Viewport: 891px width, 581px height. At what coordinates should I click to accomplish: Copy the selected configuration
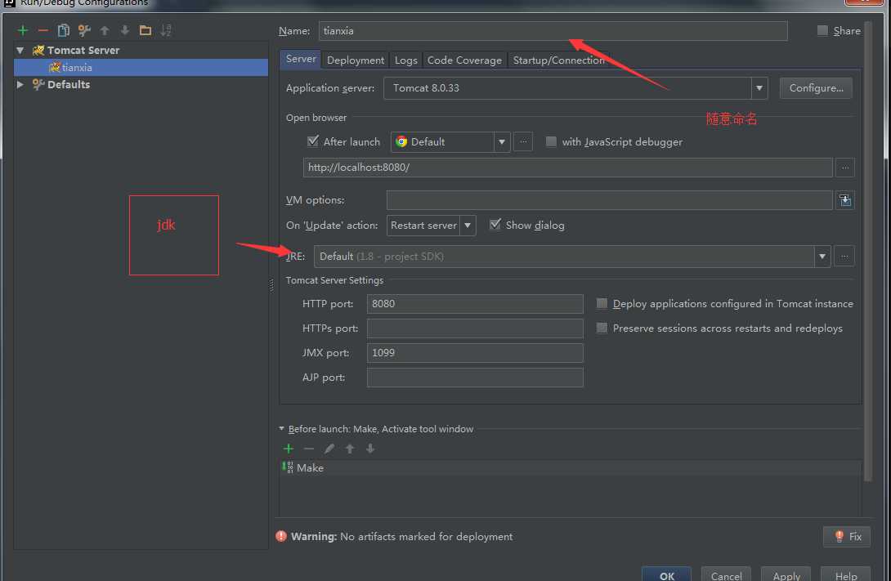[64, 30]
